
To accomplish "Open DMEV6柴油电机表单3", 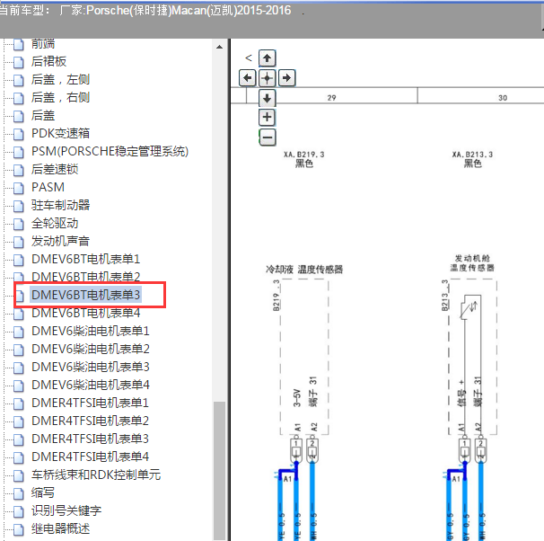I will click(x=90, y=367).
